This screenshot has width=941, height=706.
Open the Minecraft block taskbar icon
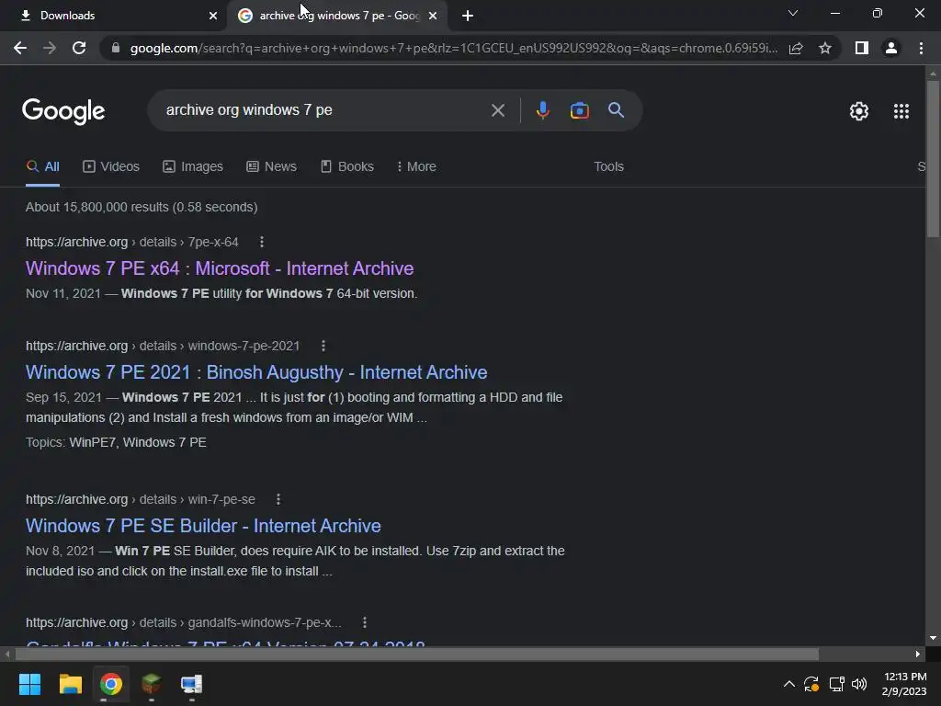152,684
